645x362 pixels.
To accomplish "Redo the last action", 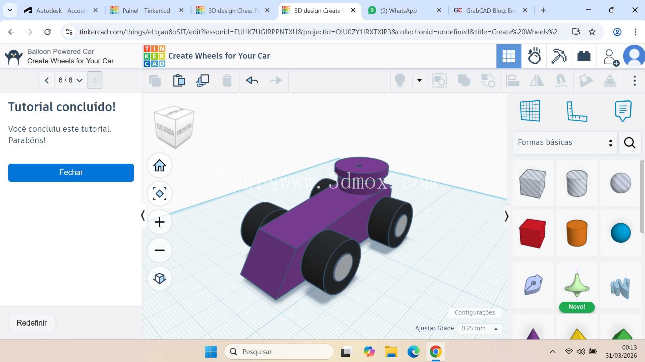I will (276, 80).
